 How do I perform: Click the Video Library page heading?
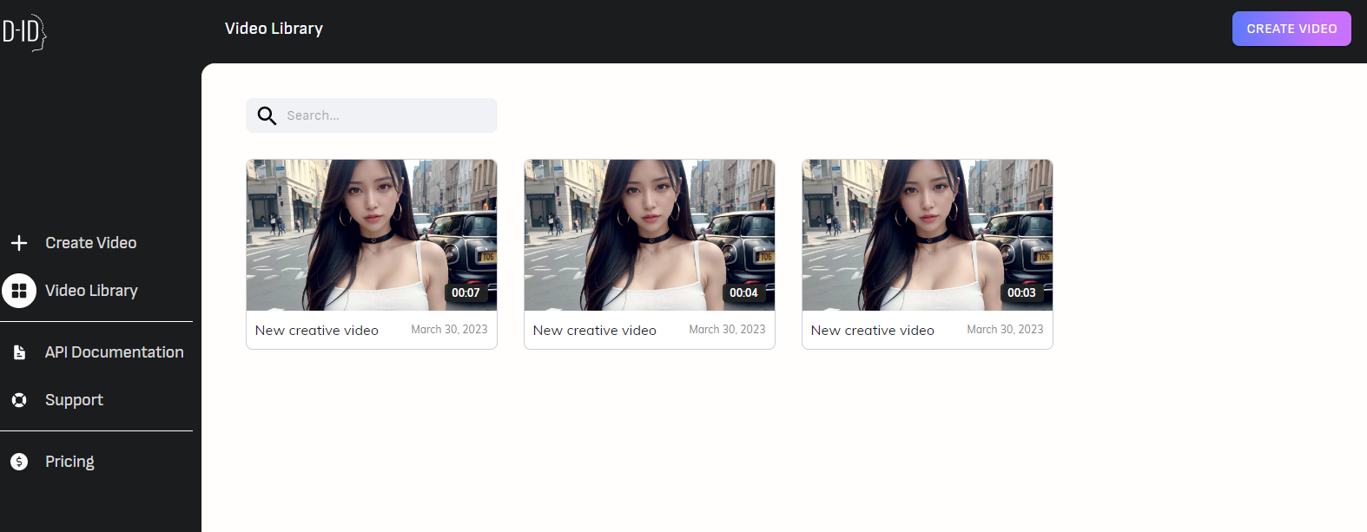(x=274, y=29)
